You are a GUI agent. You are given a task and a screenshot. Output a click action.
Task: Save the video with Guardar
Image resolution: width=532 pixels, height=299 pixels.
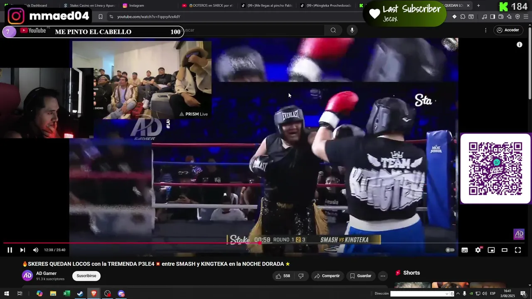coord(360,276)
